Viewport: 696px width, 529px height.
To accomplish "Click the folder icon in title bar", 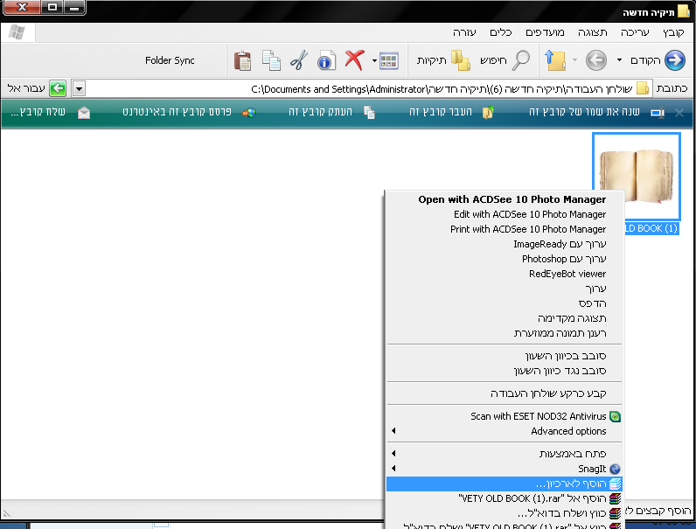I will (684, 11).
